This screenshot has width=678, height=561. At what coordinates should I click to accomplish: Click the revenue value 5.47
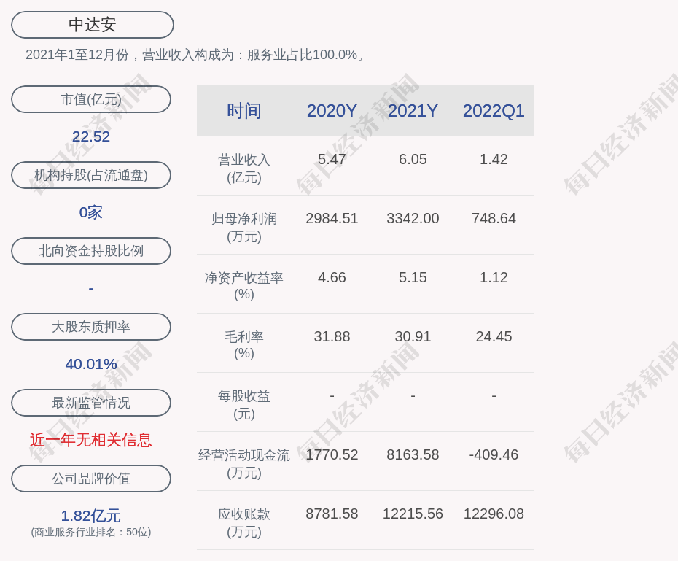[332, 159]
